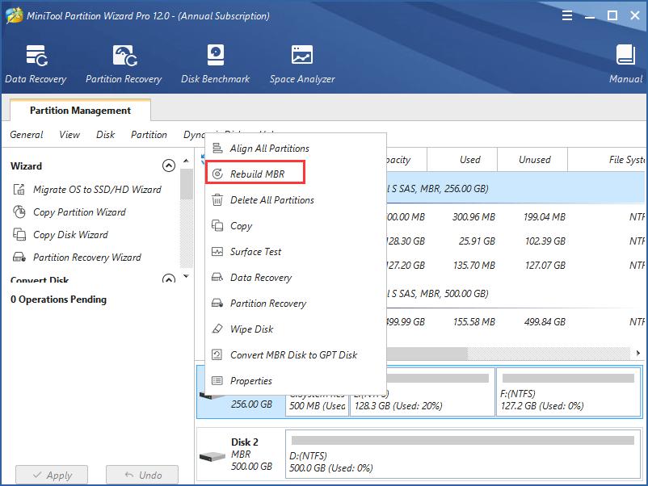648x486 pixels.
Task: Open the General menu
Action: pos(27,135)
